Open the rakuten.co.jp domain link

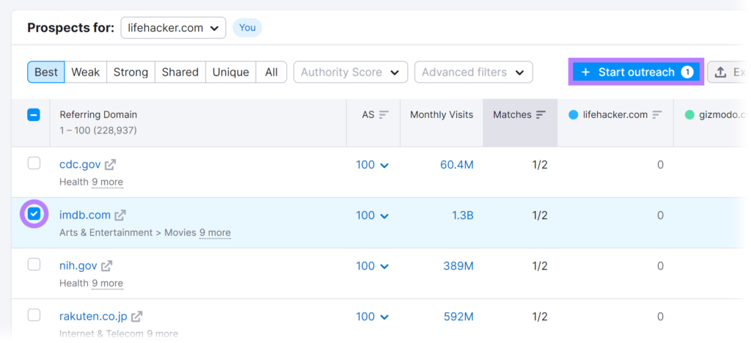[93, 316]
